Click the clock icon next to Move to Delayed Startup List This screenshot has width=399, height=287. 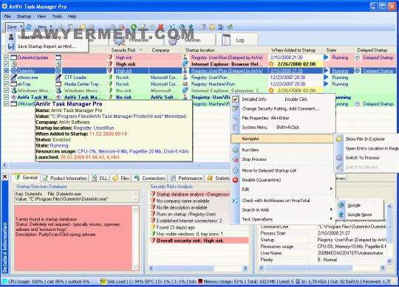click(236, 170)
